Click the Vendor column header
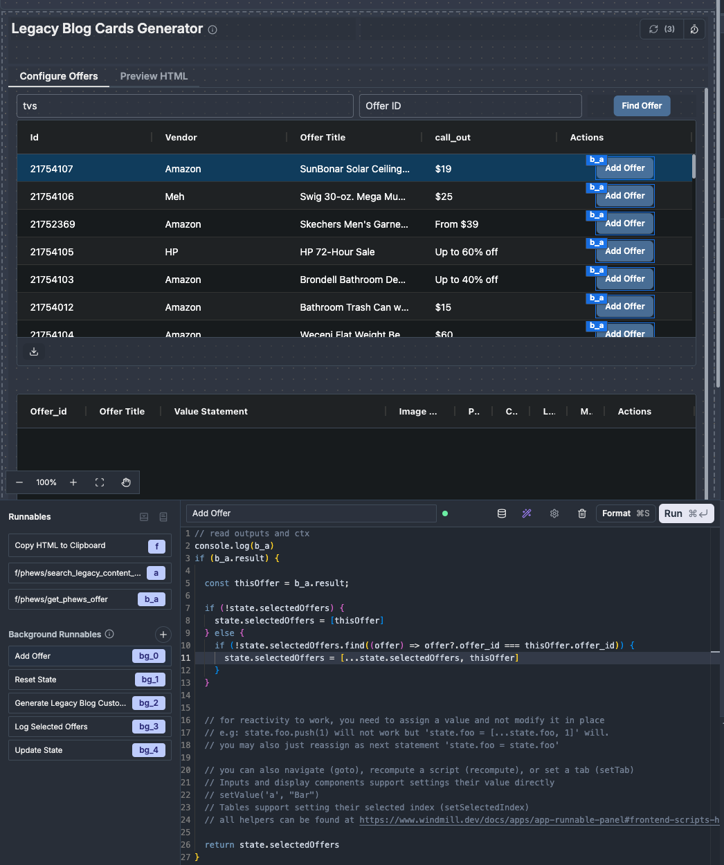 [x=219, y=138]
